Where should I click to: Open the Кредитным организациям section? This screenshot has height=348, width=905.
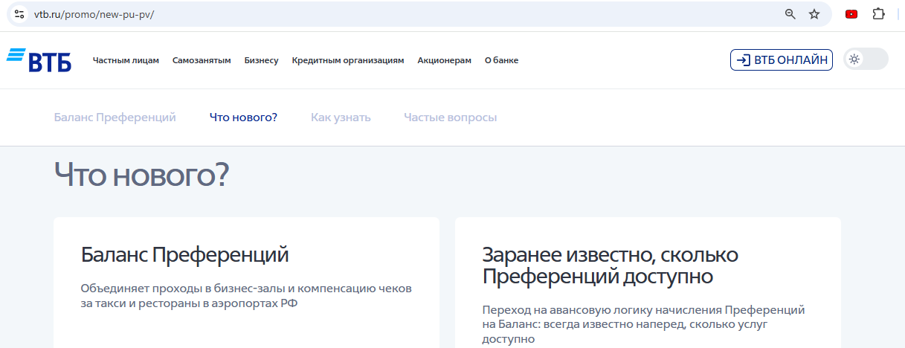[x=348, y=60]
